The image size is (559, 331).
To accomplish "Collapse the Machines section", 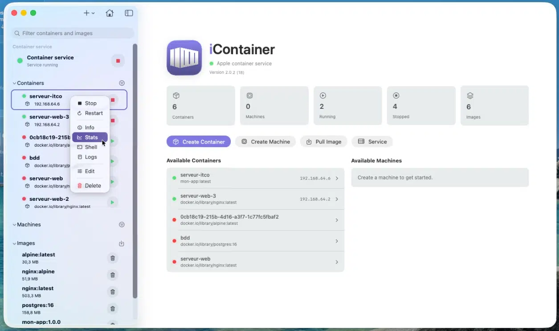I will coord(14,225).
